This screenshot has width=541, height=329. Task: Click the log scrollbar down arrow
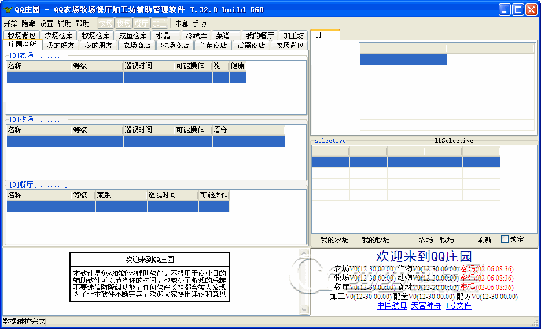click(x=304, y=310)
